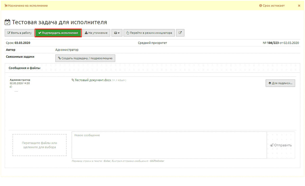The height and width of the screenshot is (186, 305).
Task: Click the 'Назначено на исполнение' status
Action: tap(26, 6)
